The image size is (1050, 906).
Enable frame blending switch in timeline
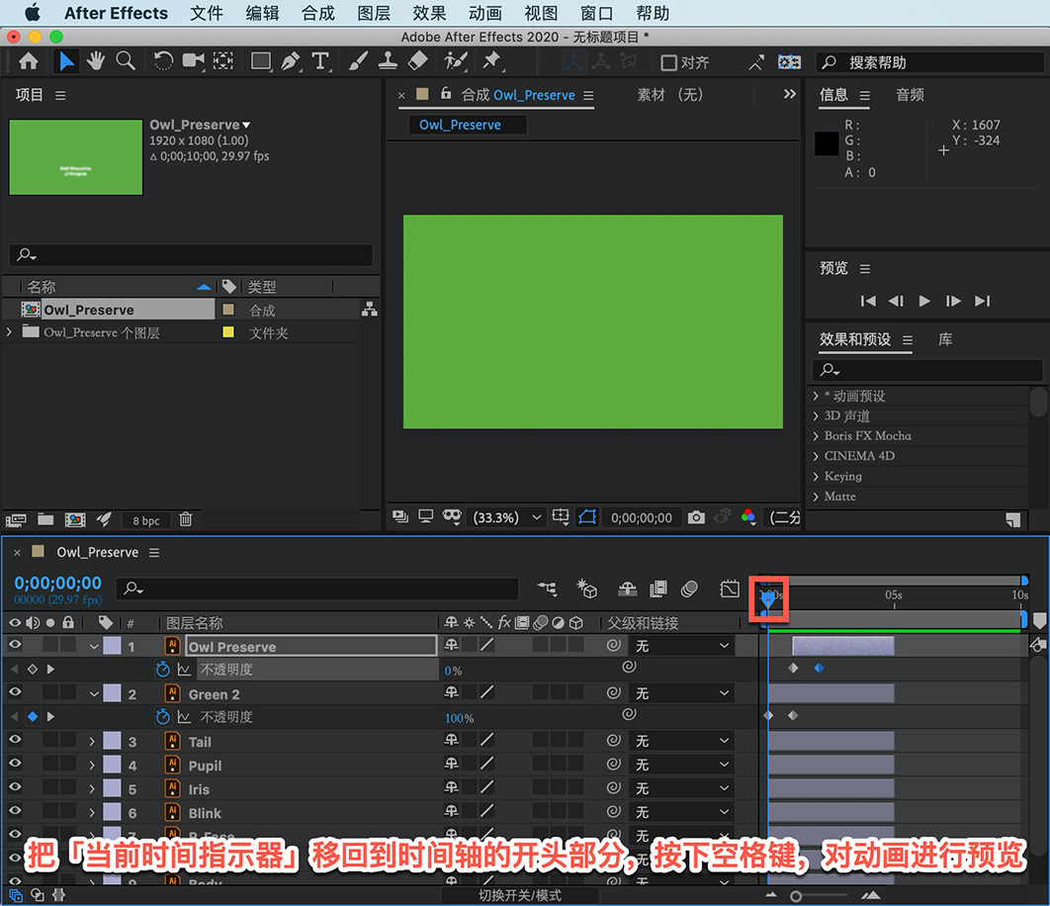658,589
